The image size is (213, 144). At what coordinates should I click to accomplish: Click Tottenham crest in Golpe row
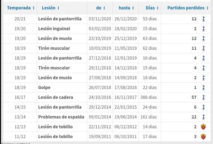204,87
